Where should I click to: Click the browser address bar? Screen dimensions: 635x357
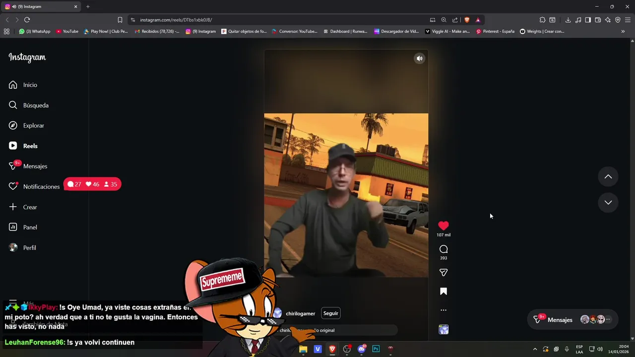point(278,20)
